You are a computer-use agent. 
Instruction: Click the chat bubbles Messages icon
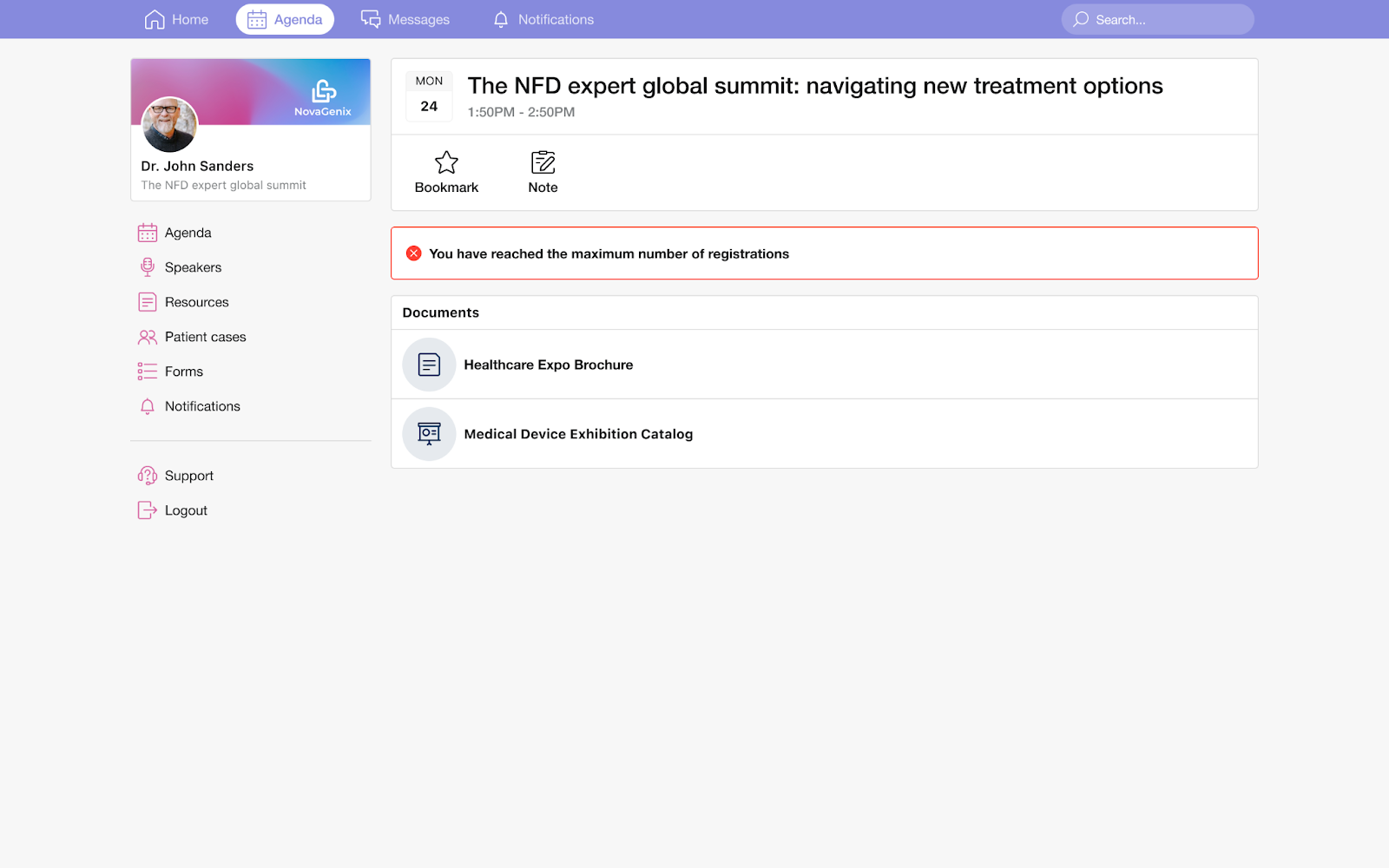(x=371, y=19)
